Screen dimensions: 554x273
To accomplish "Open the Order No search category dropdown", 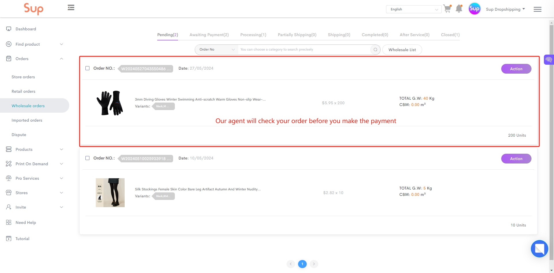I will click(x=217, y=50).
